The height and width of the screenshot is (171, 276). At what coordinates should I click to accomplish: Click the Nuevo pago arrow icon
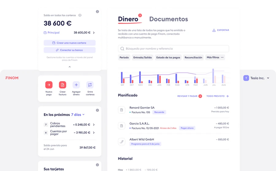[x=49, y=85]
